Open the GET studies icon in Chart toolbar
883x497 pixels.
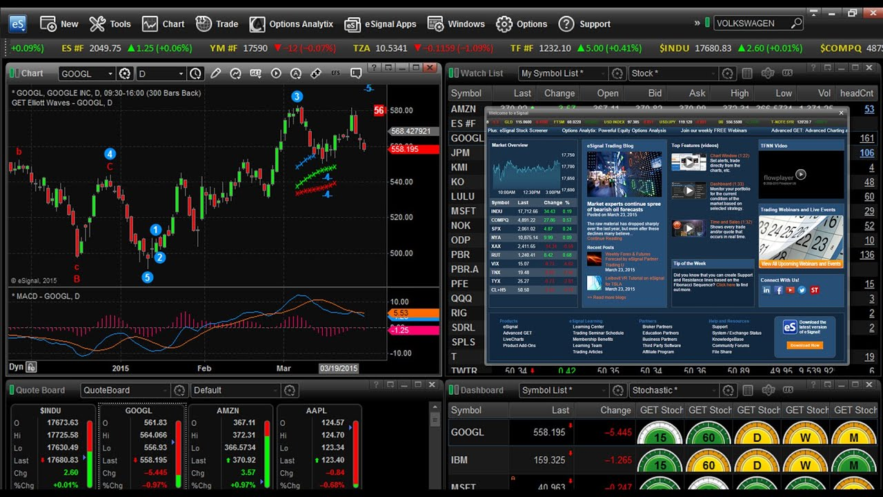pyautogui.click(x=255, y=73)
